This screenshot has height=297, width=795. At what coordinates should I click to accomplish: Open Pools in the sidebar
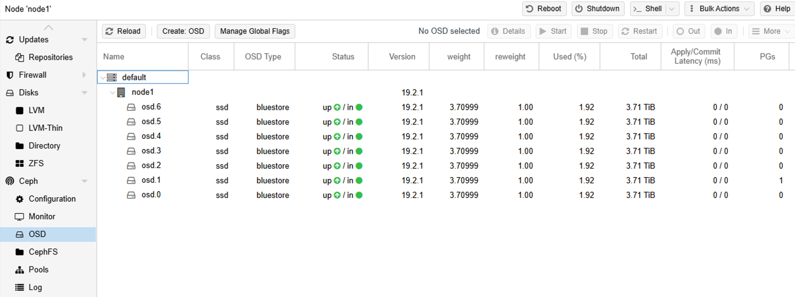(38, 269)
